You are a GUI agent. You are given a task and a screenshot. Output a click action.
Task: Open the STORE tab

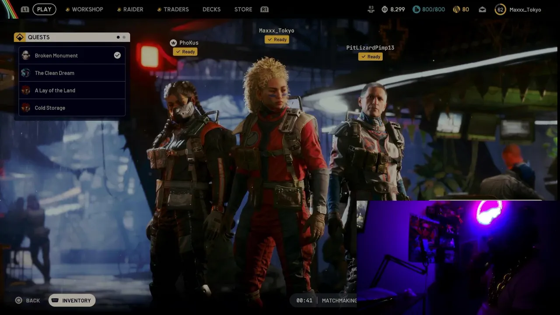pos(243,9)
